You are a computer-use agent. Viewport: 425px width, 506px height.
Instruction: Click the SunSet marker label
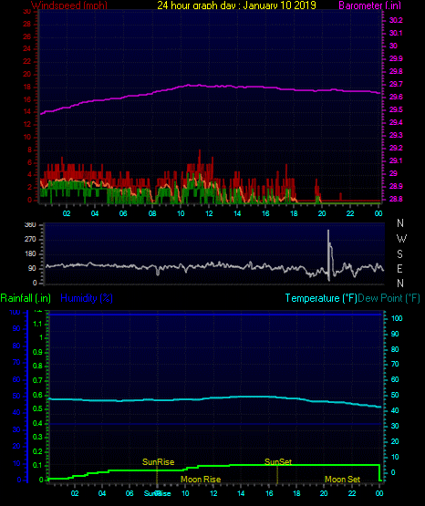(278, 462)
